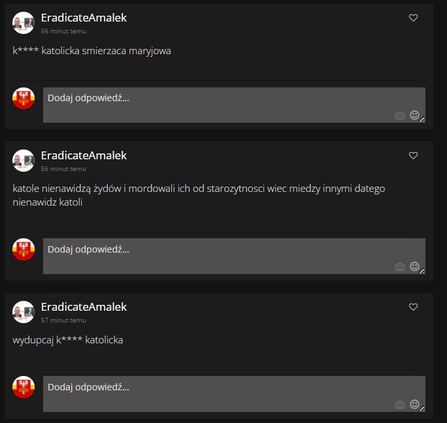447x423 pixels.
Task: Open the EradicateAmalek profile from the top comment
Action: point(84,18)
